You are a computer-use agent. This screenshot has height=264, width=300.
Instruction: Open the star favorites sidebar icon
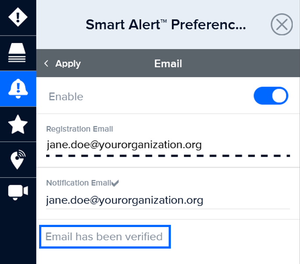[18, 125]
